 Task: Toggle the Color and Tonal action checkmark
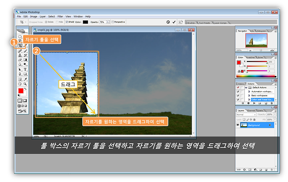(238, 99)
